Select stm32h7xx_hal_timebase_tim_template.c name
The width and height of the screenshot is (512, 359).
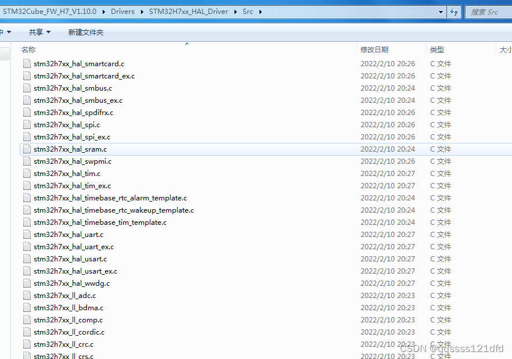pos(100,222)
